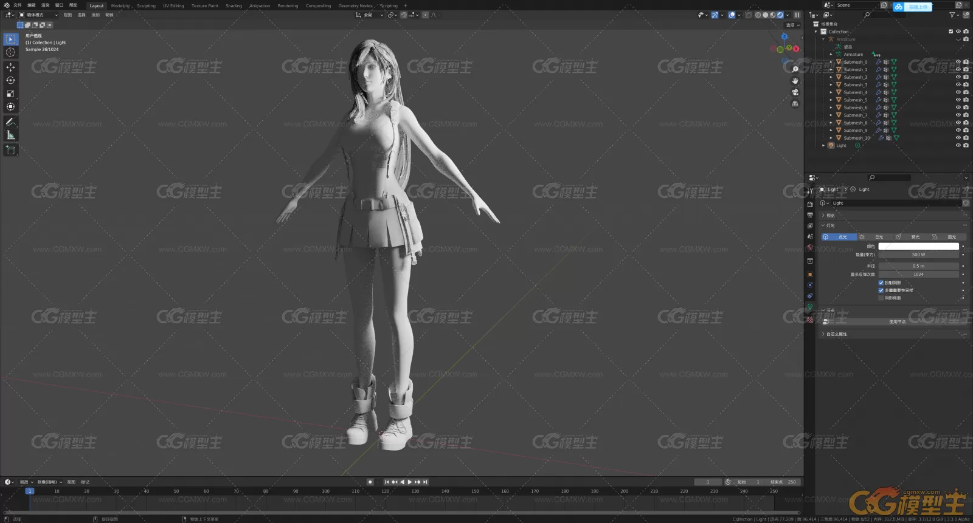Open the Sculpting workspace tab
973x523 pixels.
tap(146, 5)
